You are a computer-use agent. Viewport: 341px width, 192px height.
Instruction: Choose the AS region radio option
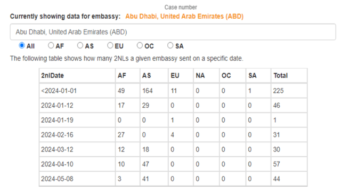click(80, 45)
